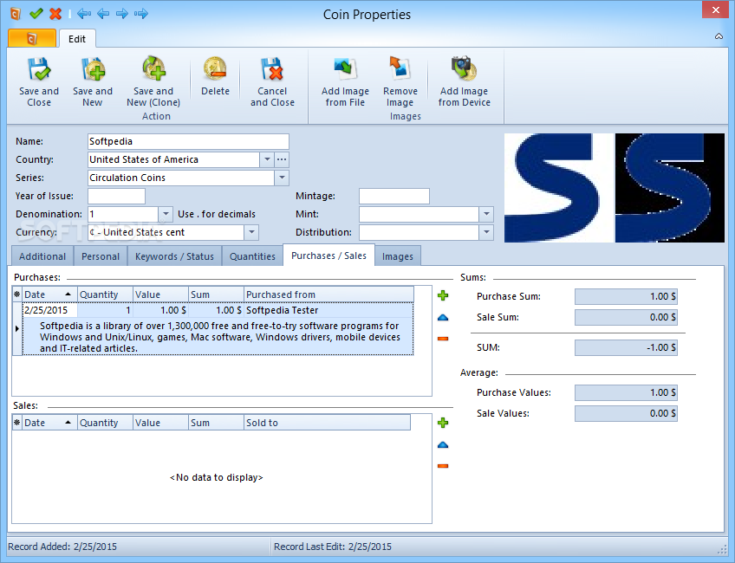Expand the Distribution dropdown arrow

coord(486,232)
